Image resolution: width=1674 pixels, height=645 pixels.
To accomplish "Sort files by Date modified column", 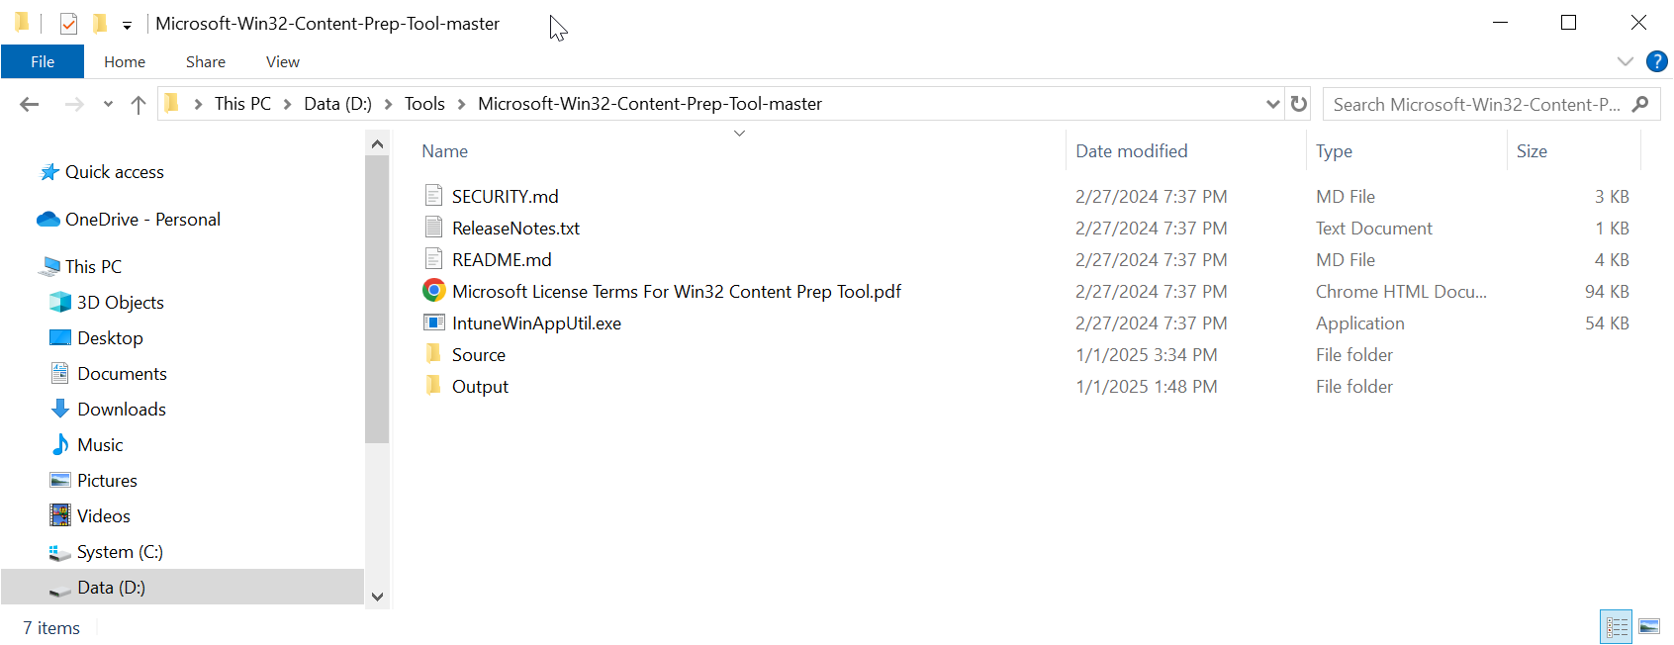I will [x=1131, y=151].
